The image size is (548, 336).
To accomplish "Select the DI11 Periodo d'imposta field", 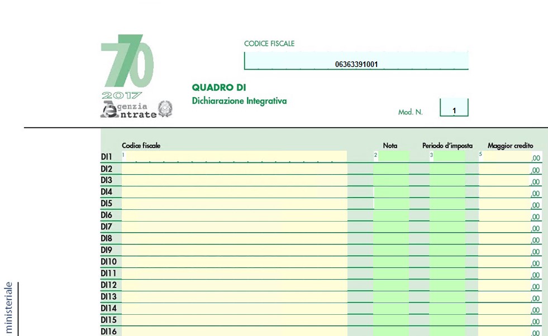I will [x=447, y=273].
